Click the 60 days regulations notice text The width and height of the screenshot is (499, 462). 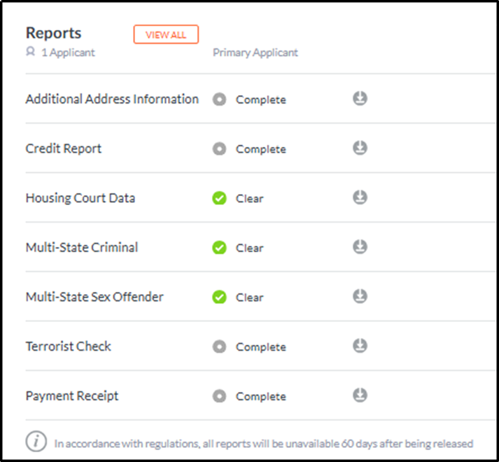click(x=264, y=444)
